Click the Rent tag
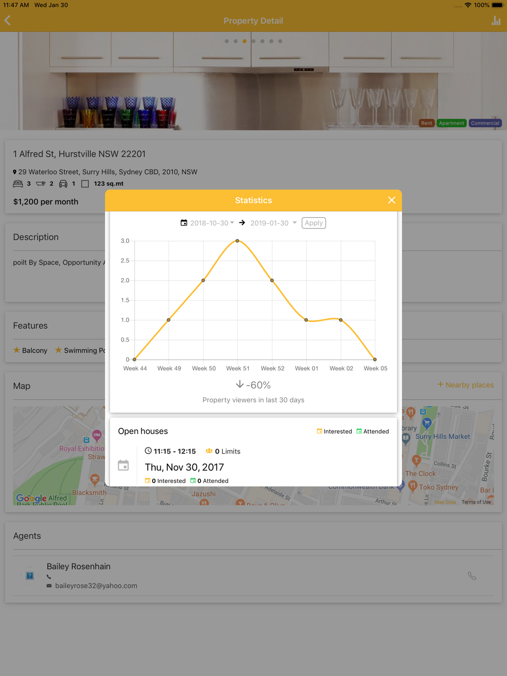Viewport: 507px width, 676px height. [x=427, y=123]
